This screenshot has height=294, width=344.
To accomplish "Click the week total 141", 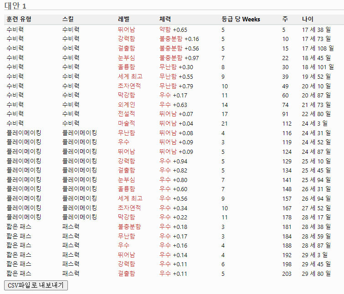I will [287, 180].
